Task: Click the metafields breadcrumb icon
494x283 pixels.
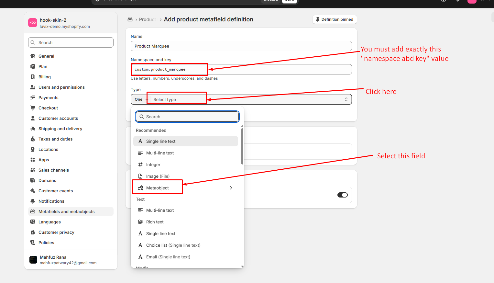Action: point(130,19)
